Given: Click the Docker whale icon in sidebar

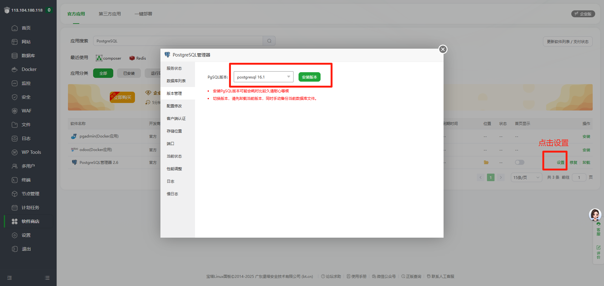Looking at the screenshot, I should click(14, 69).
